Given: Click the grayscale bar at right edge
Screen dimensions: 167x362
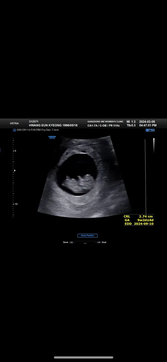Looking at the screenshot, I should click(x=154, y=145).
